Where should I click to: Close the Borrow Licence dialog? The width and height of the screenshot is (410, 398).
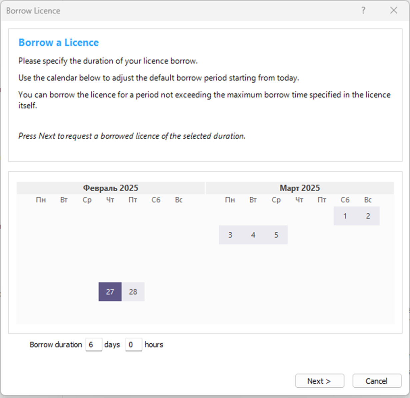point(394,10)
